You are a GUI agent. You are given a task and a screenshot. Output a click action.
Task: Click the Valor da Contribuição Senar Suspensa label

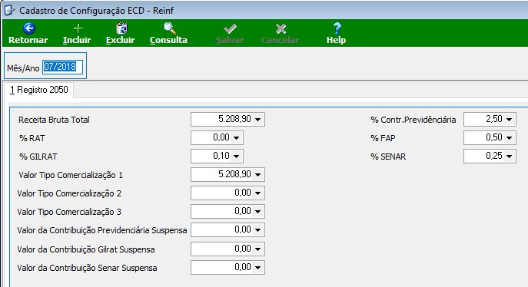pyautogui.click(x=87, y=268)
